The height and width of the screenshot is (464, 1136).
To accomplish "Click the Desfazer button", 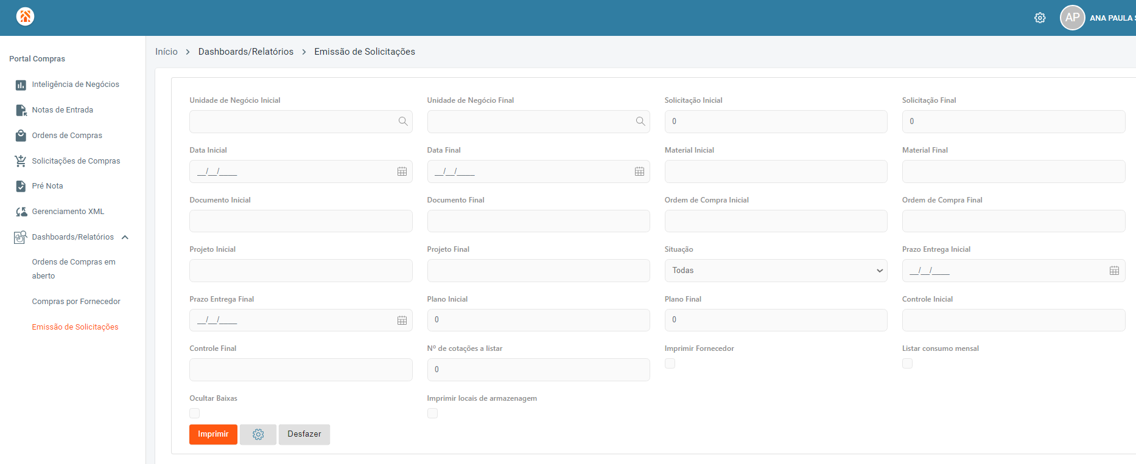I will tap(304, 434).
